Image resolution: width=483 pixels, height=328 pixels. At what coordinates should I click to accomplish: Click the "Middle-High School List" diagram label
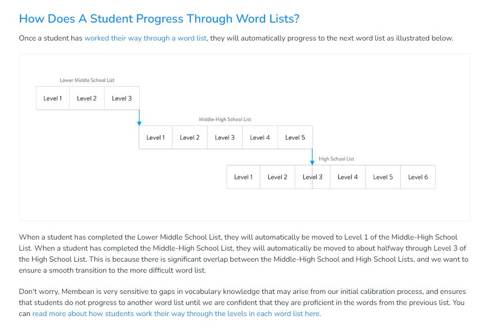(x=225, y=119)
